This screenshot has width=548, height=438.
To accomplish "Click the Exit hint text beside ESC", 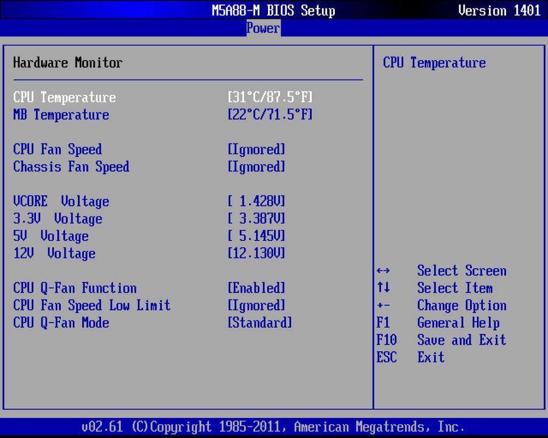I will coord(431,357).
